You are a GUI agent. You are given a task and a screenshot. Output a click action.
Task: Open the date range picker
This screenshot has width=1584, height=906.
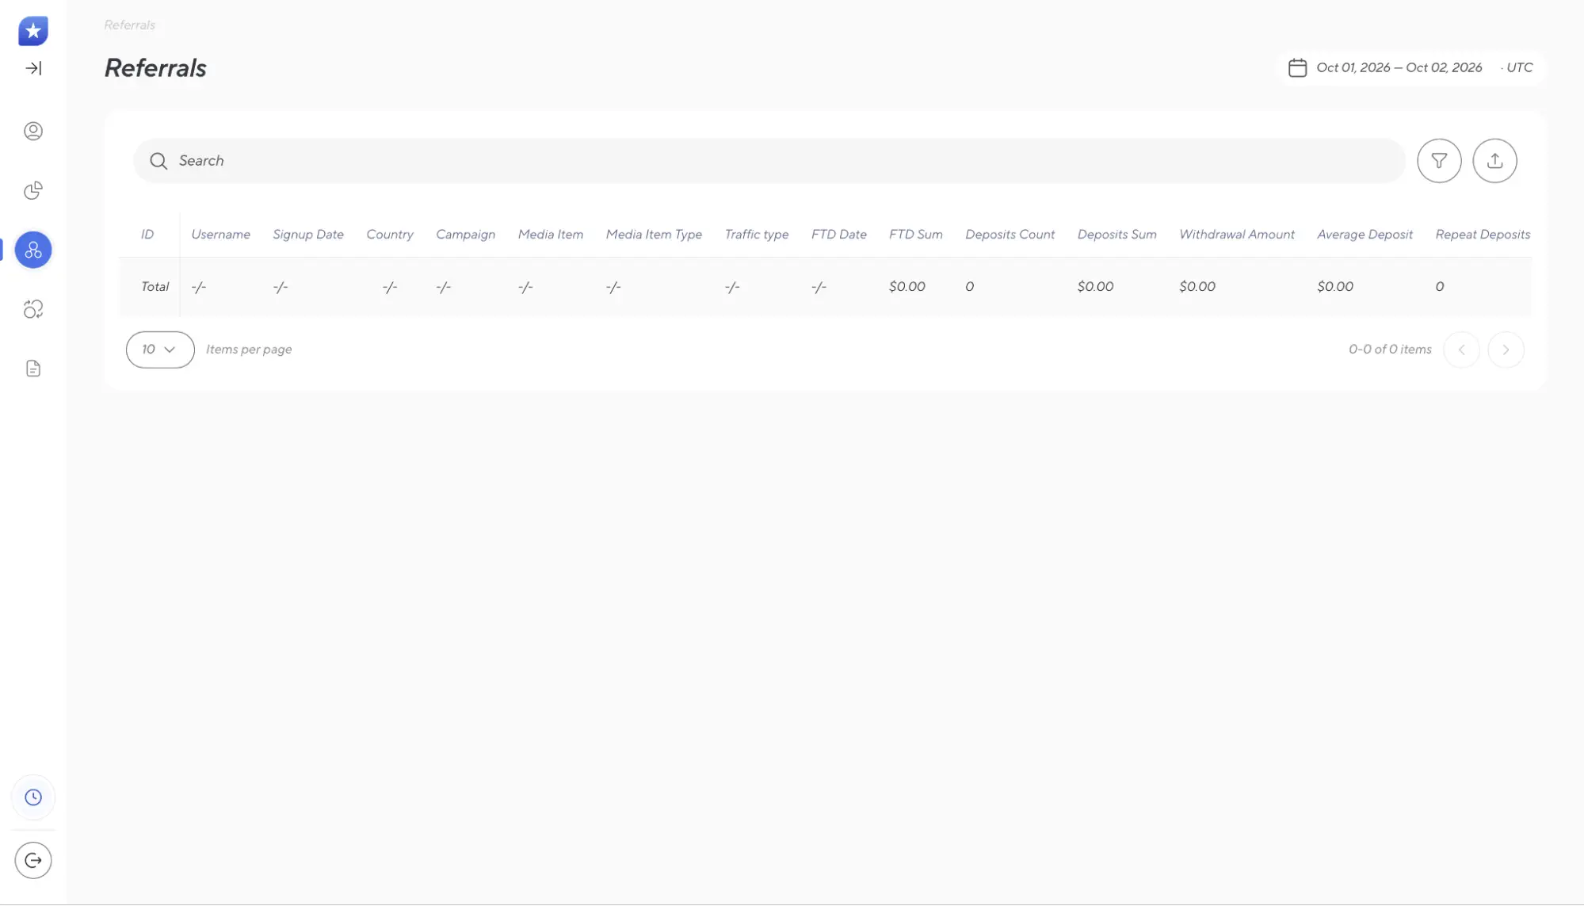tap(1410, 68)
